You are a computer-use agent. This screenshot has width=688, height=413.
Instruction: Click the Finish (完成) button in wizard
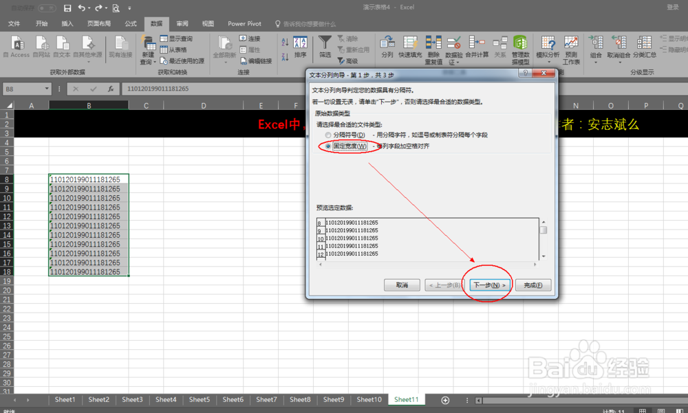point(533,285)
